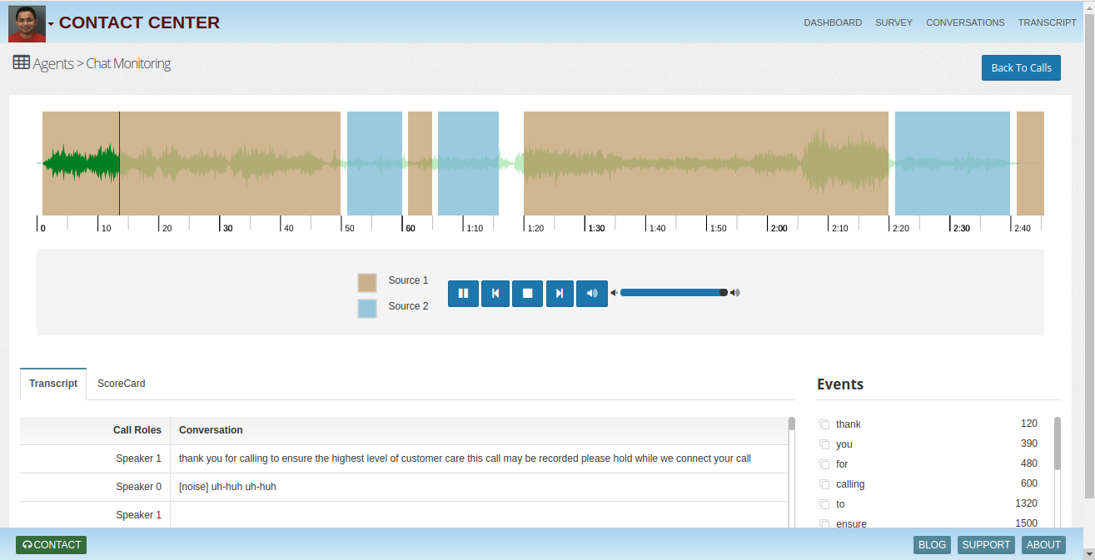The height and width of the screenshot is (560, 1095).
Task: Pause the audio playback
Action: [463, 293]
